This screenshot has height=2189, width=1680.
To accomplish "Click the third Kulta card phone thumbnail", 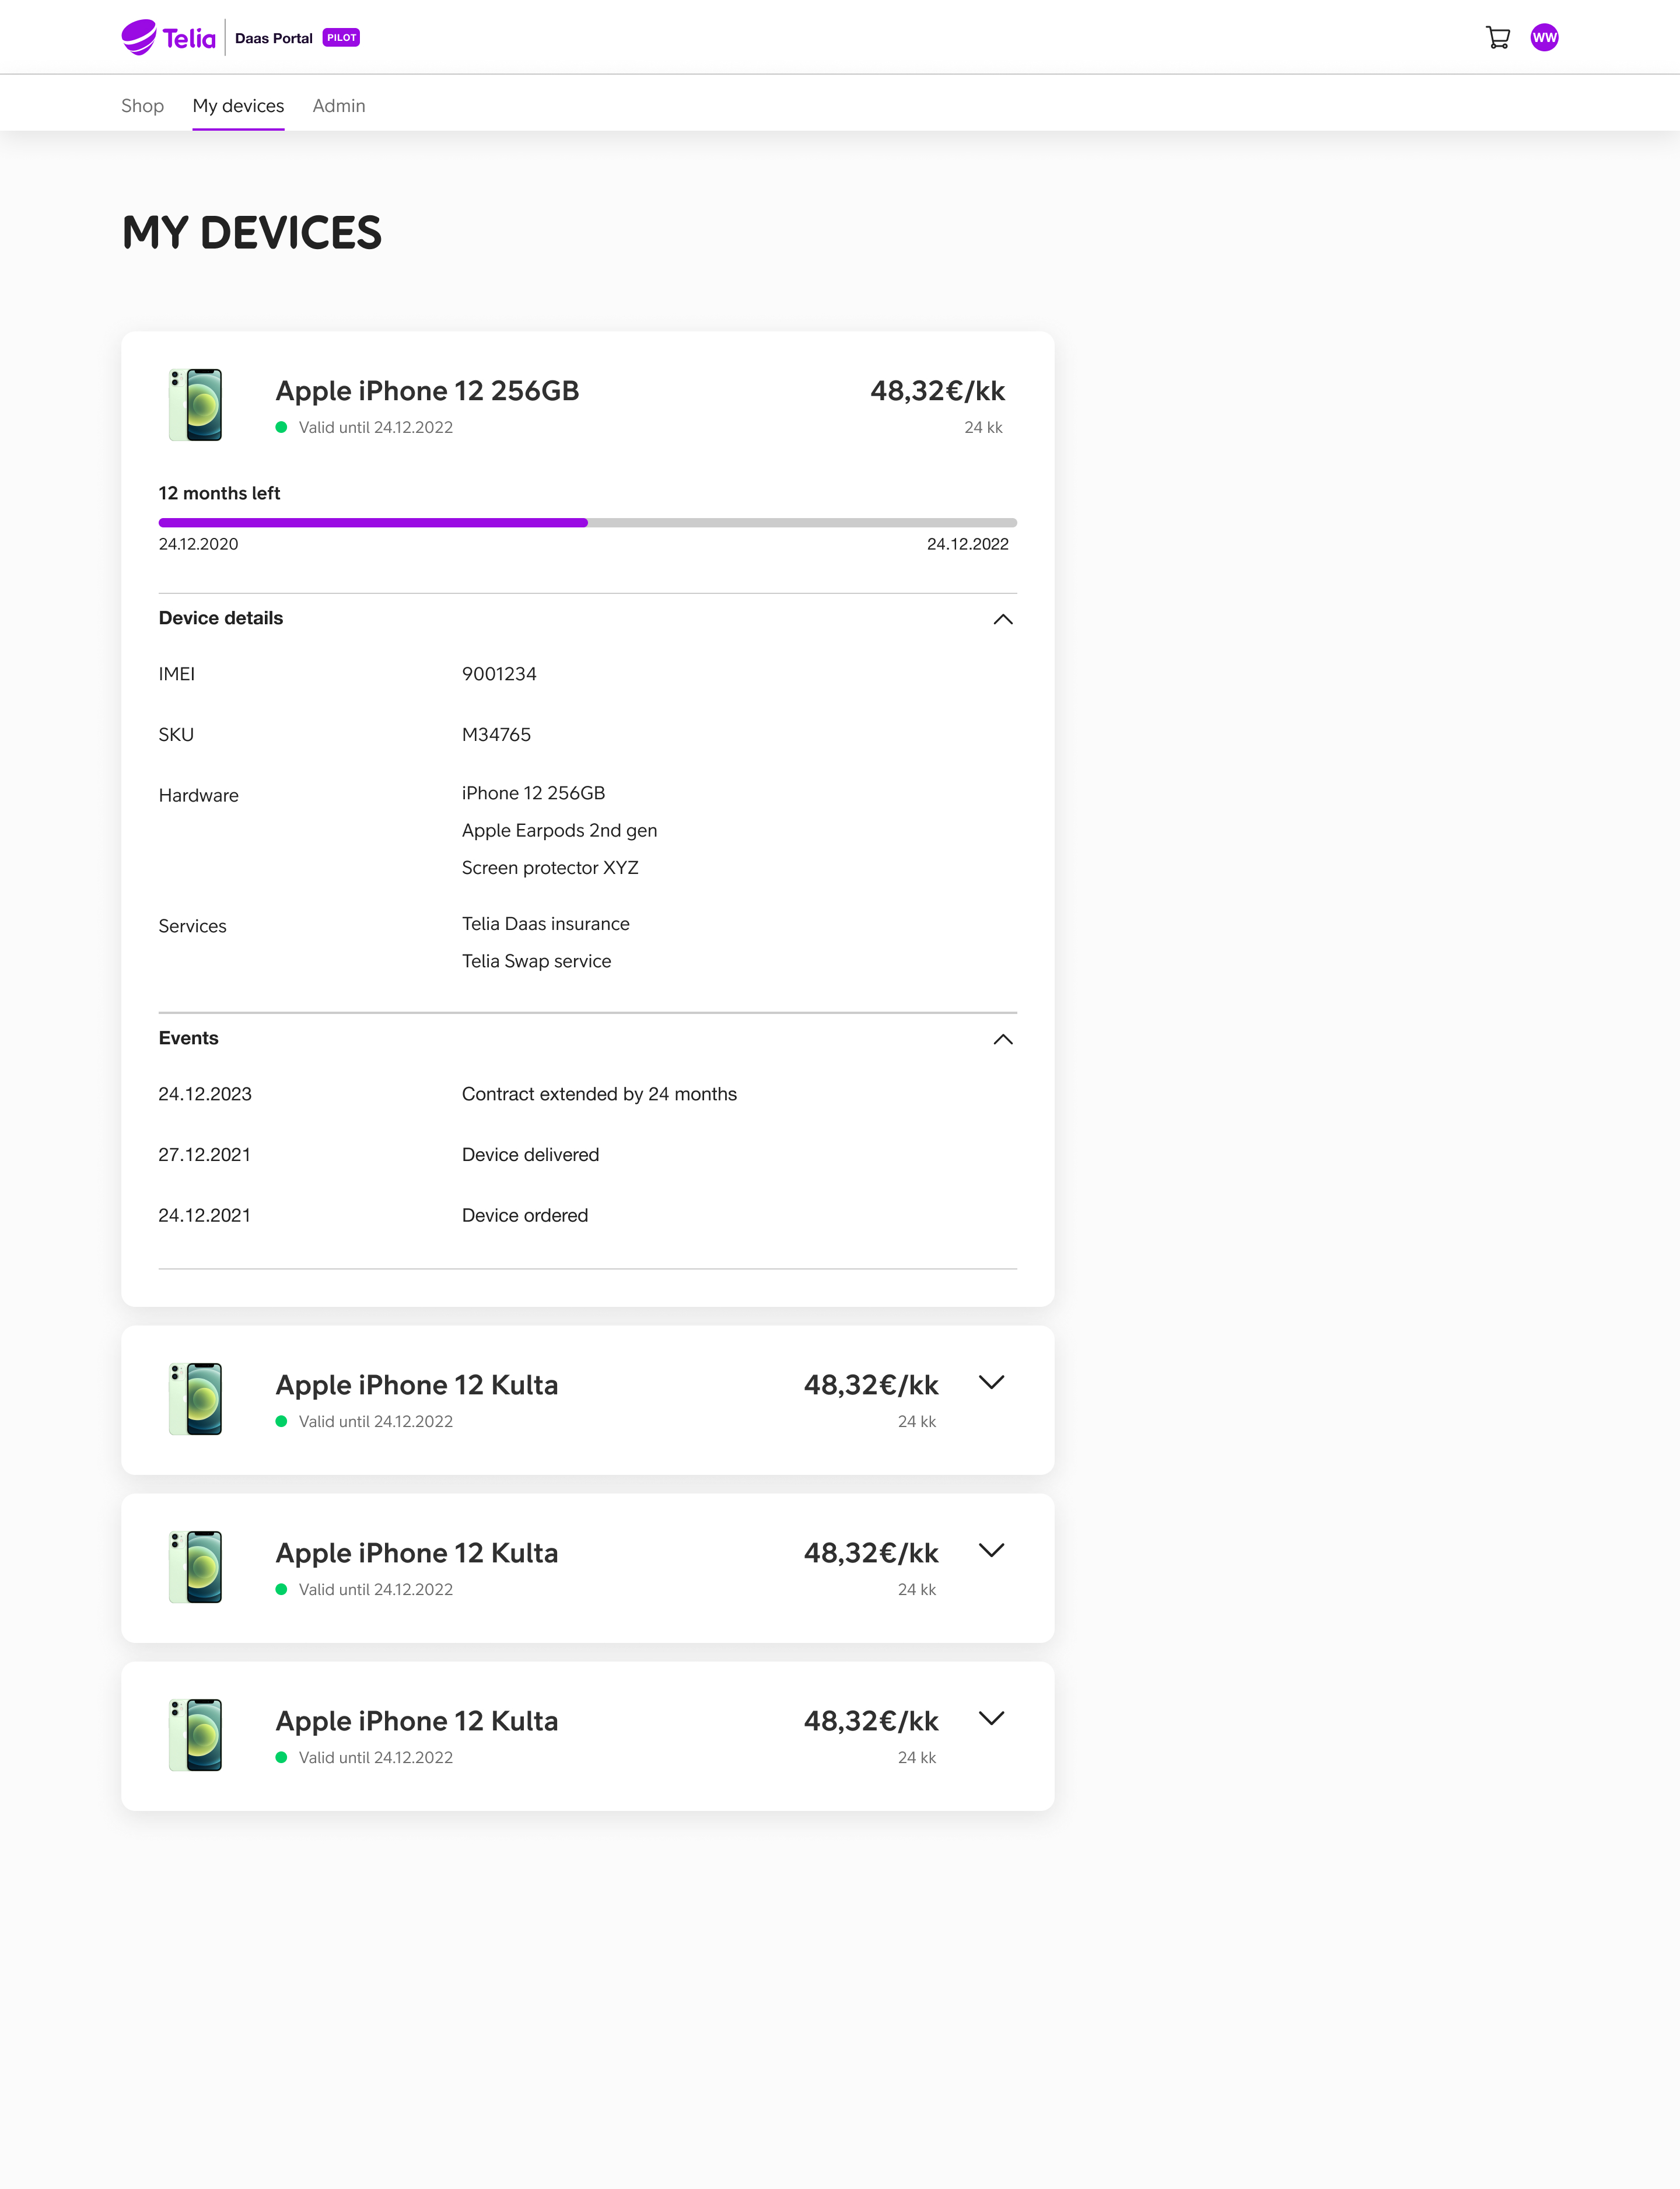I will [x=195, y=1735].
